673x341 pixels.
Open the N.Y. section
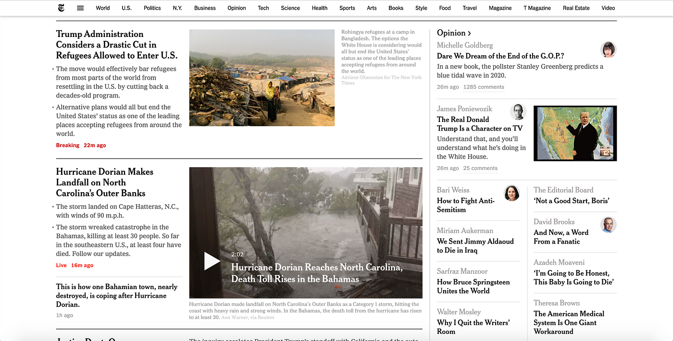(x=177, y=8)
